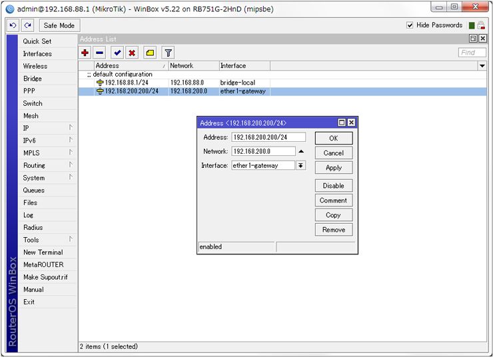
Task: Click the blue minus Remove icon
Action: tap(99, 53)
